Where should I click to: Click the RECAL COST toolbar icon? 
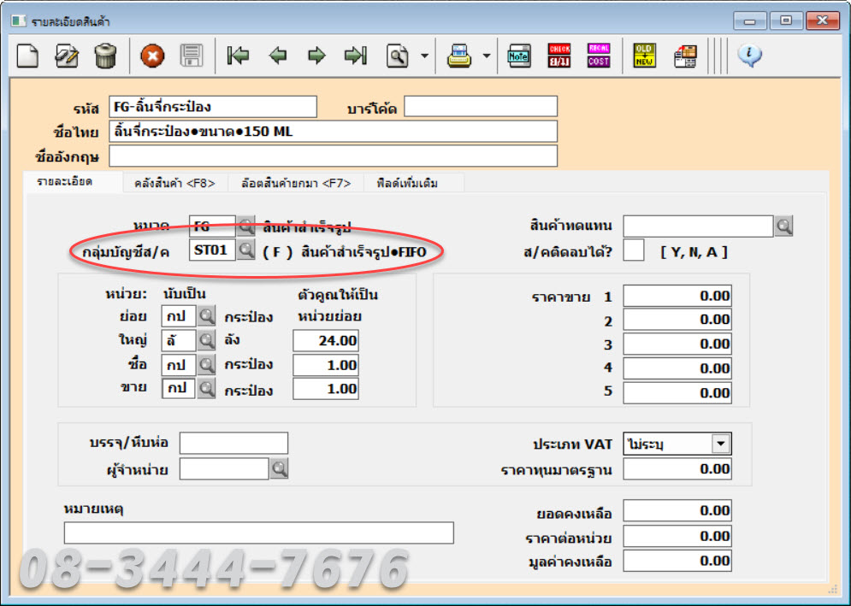point(598,56)
